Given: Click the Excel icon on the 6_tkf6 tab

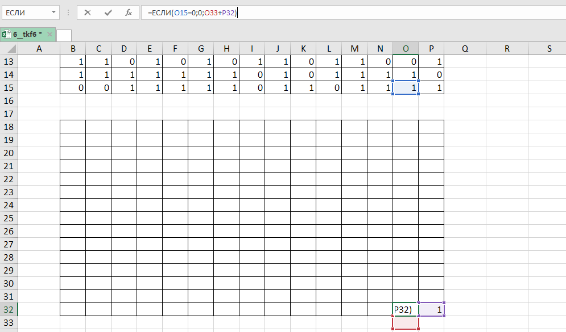Looking at the screenshot, I should coord(6,35).
